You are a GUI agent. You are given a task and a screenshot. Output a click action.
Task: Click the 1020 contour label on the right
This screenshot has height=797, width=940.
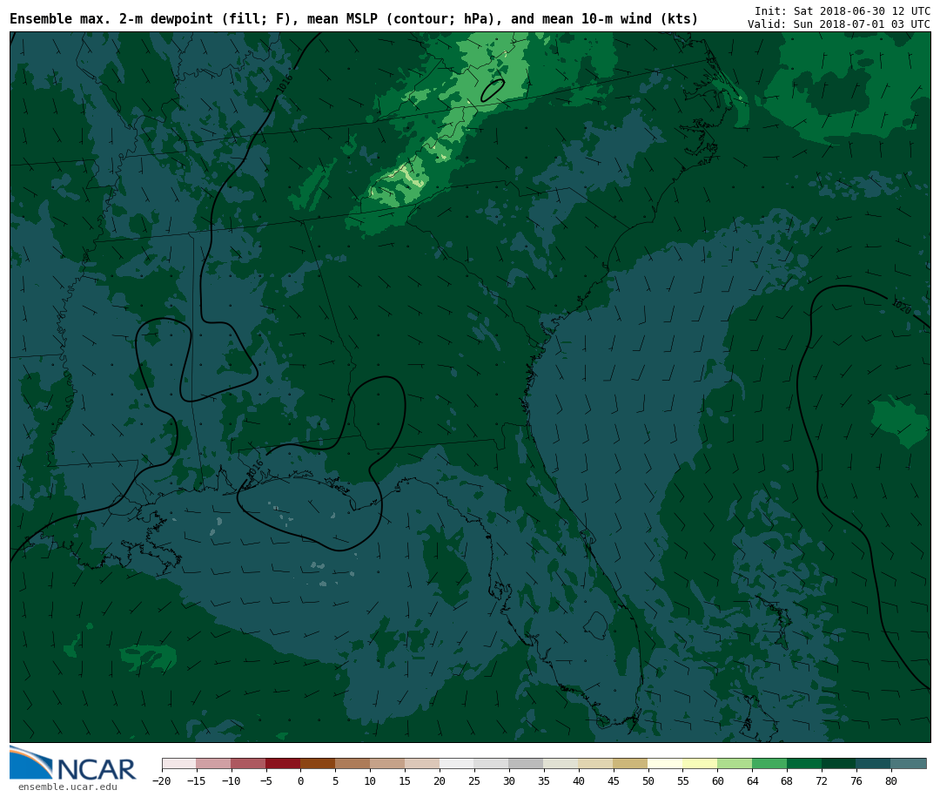click(901, 307)
